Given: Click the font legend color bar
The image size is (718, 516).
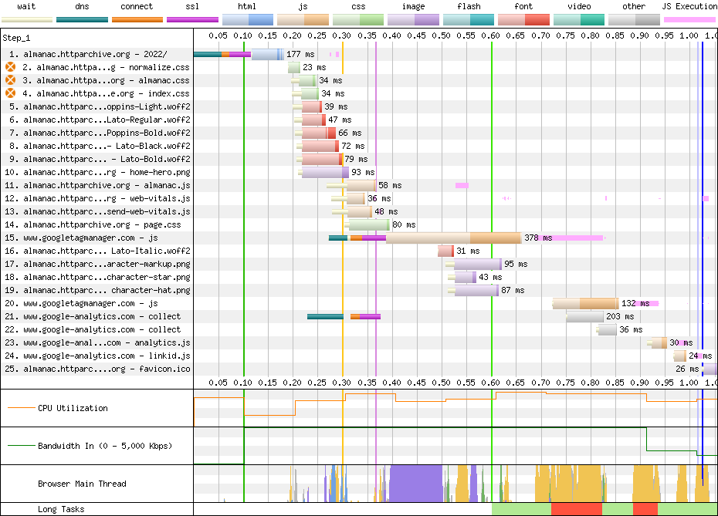Looking at the screenshot, I should 523,20.
